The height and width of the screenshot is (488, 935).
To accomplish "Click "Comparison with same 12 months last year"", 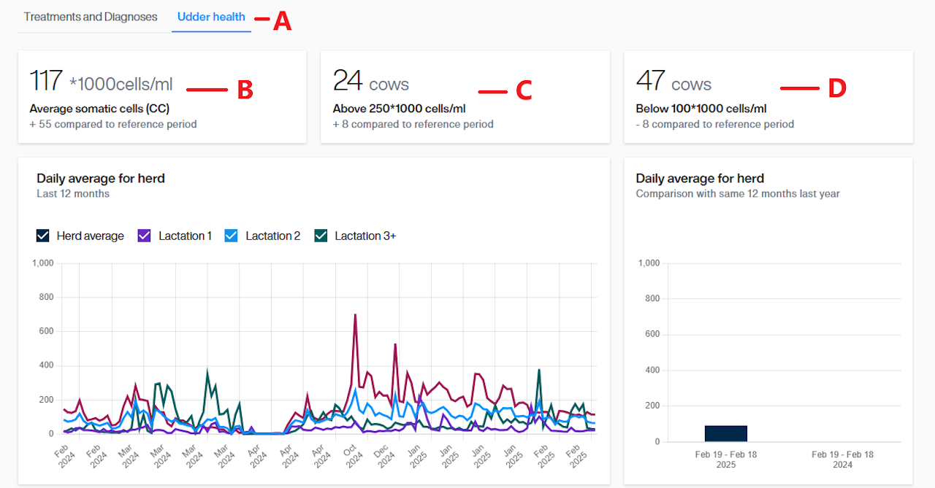I will [738, 193].
